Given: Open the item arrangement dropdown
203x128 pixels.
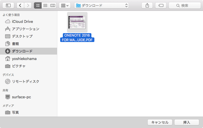Looking at the screenshot, I should pos(65,5).
